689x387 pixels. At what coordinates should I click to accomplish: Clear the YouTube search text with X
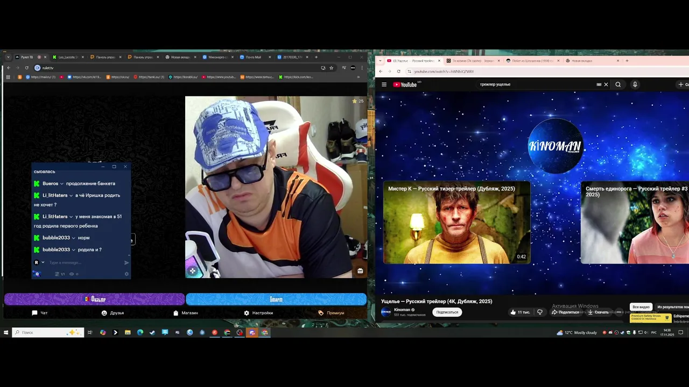[606, 84]
